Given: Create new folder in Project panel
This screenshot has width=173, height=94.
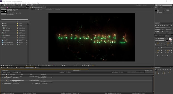Looking at the screenshot, I should (3, 65).
